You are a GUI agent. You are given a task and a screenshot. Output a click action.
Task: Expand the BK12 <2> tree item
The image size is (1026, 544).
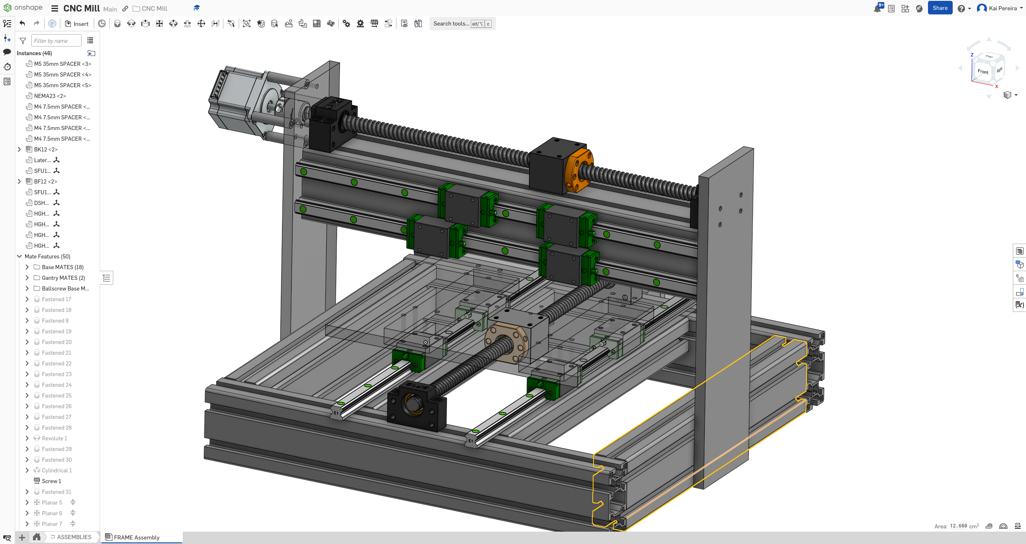pyautogui.click(x=19, y=149)
